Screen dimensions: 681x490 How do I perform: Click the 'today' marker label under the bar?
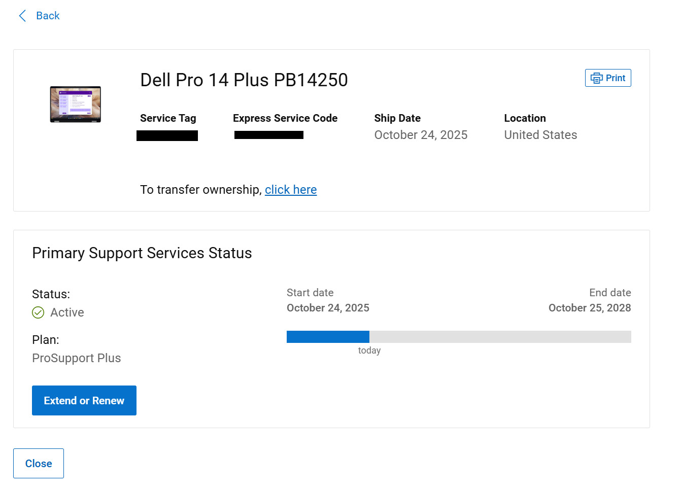coord(369,351)
